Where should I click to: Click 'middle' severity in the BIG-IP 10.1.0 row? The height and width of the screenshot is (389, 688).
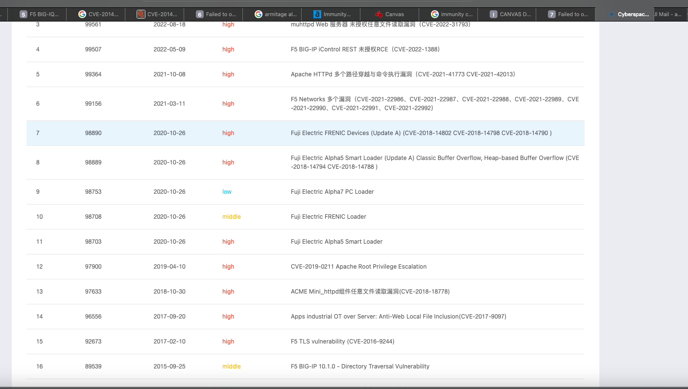232,366
